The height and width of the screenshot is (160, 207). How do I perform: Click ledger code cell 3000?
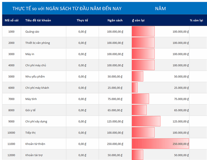(11, 54)
